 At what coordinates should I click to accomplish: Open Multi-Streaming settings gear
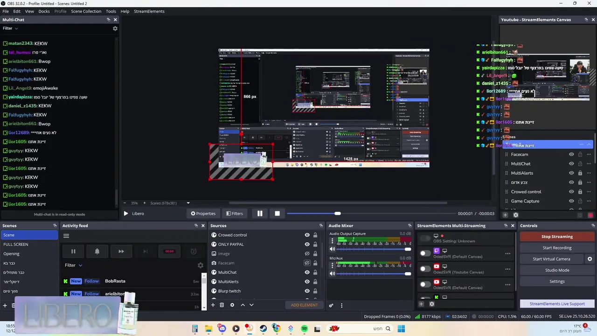[431, 304]
